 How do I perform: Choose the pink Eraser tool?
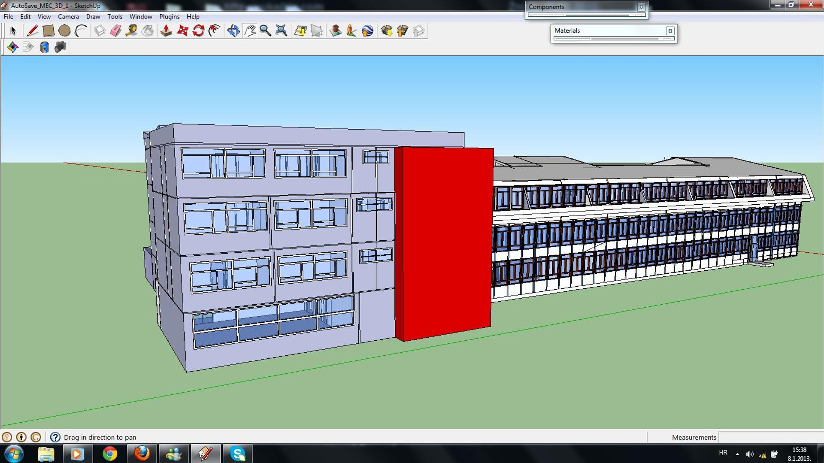click(x=115, y=31)
